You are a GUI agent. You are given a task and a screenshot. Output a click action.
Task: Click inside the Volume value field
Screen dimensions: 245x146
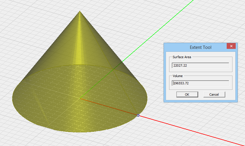(x=200, y=83)
